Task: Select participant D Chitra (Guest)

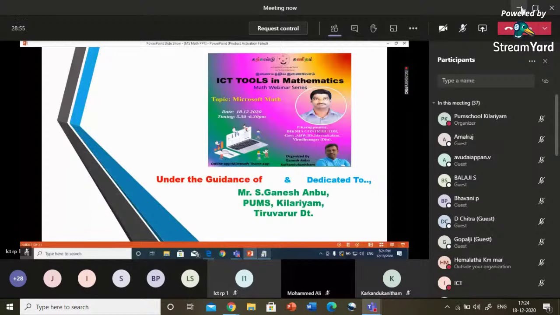Action: (x=474, y=222)
